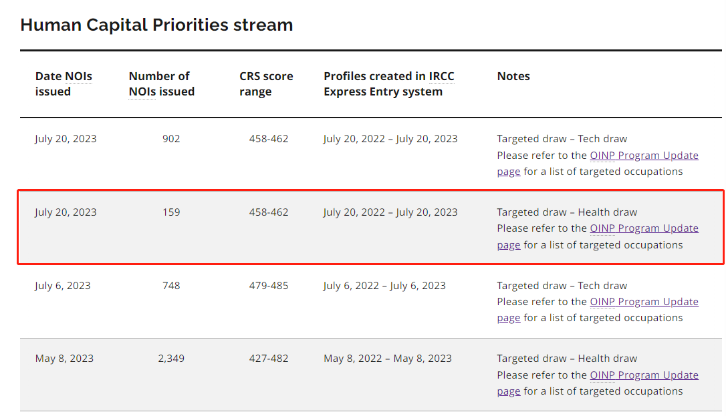Click the "July 6, 2023" date cell

63,286
